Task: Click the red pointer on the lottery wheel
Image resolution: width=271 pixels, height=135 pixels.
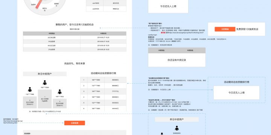Action: [39, 4]
